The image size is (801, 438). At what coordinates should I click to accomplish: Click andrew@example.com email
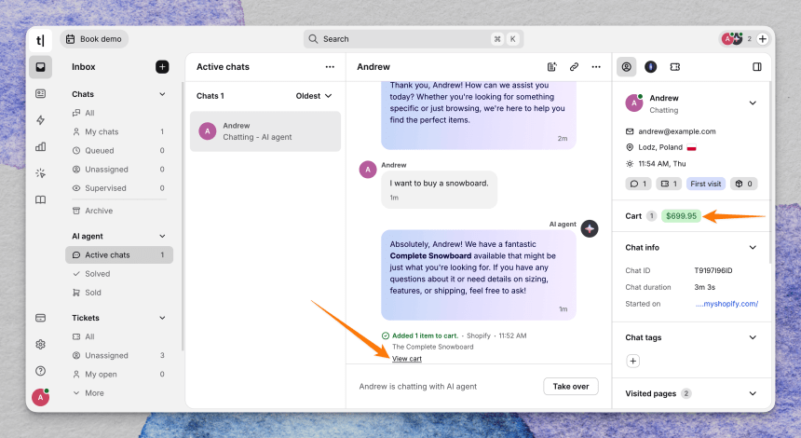click(676, 131)
